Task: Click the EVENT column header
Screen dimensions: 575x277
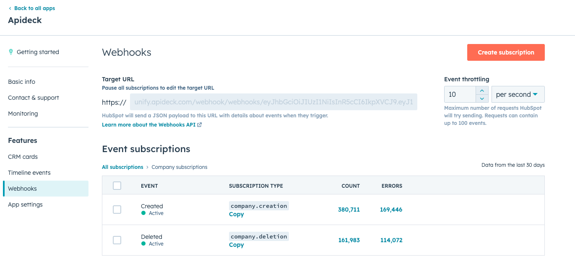Action: point(149,186)
